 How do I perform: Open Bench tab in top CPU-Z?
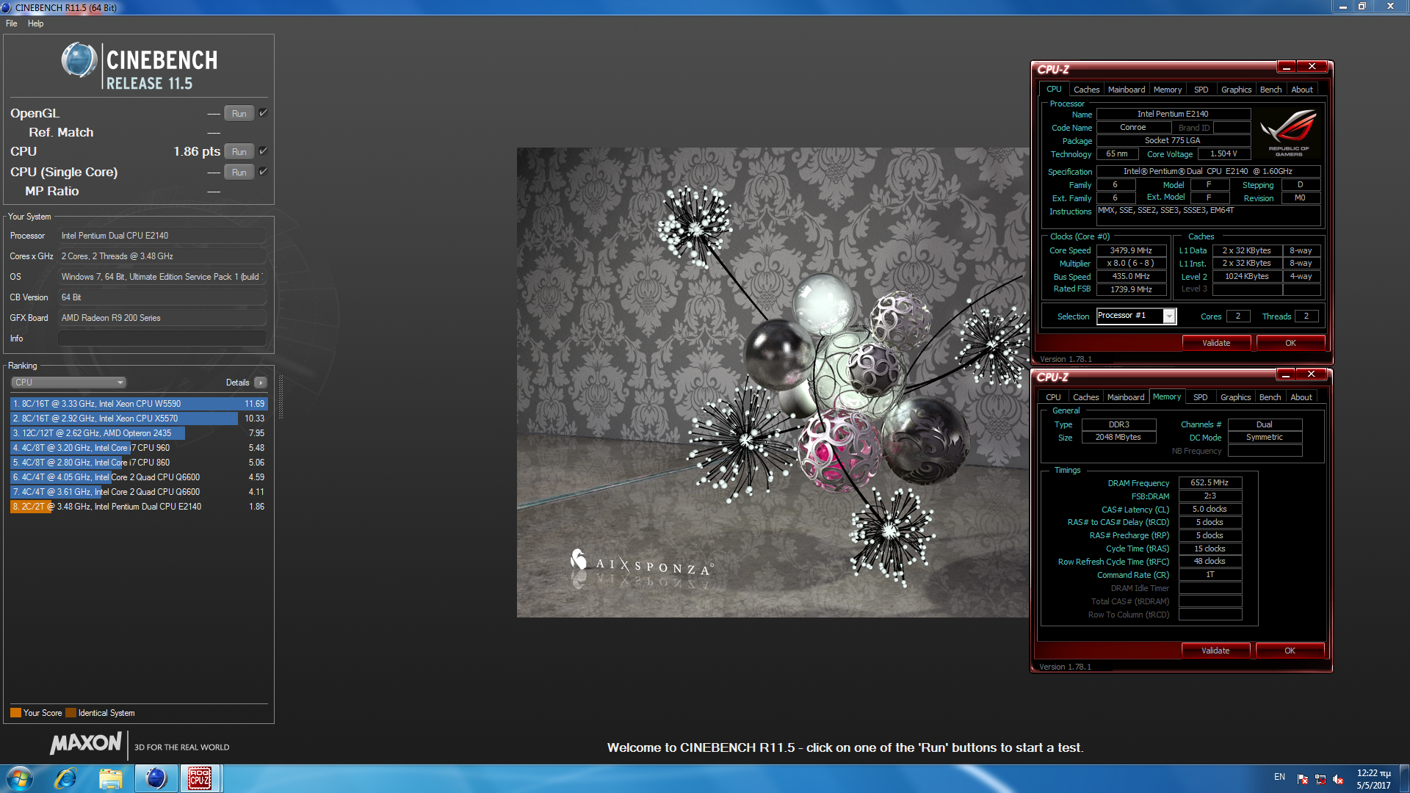[1270, 90]
